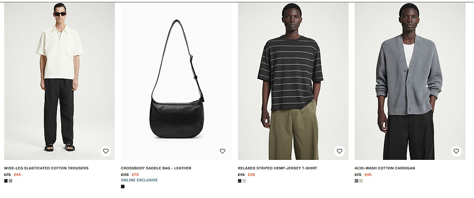Image resolution: width=474 pixels, height=198 pixels.
Task: Open Acid-Wash Cotton Cardigan product link
Action: tap(385, 168)
